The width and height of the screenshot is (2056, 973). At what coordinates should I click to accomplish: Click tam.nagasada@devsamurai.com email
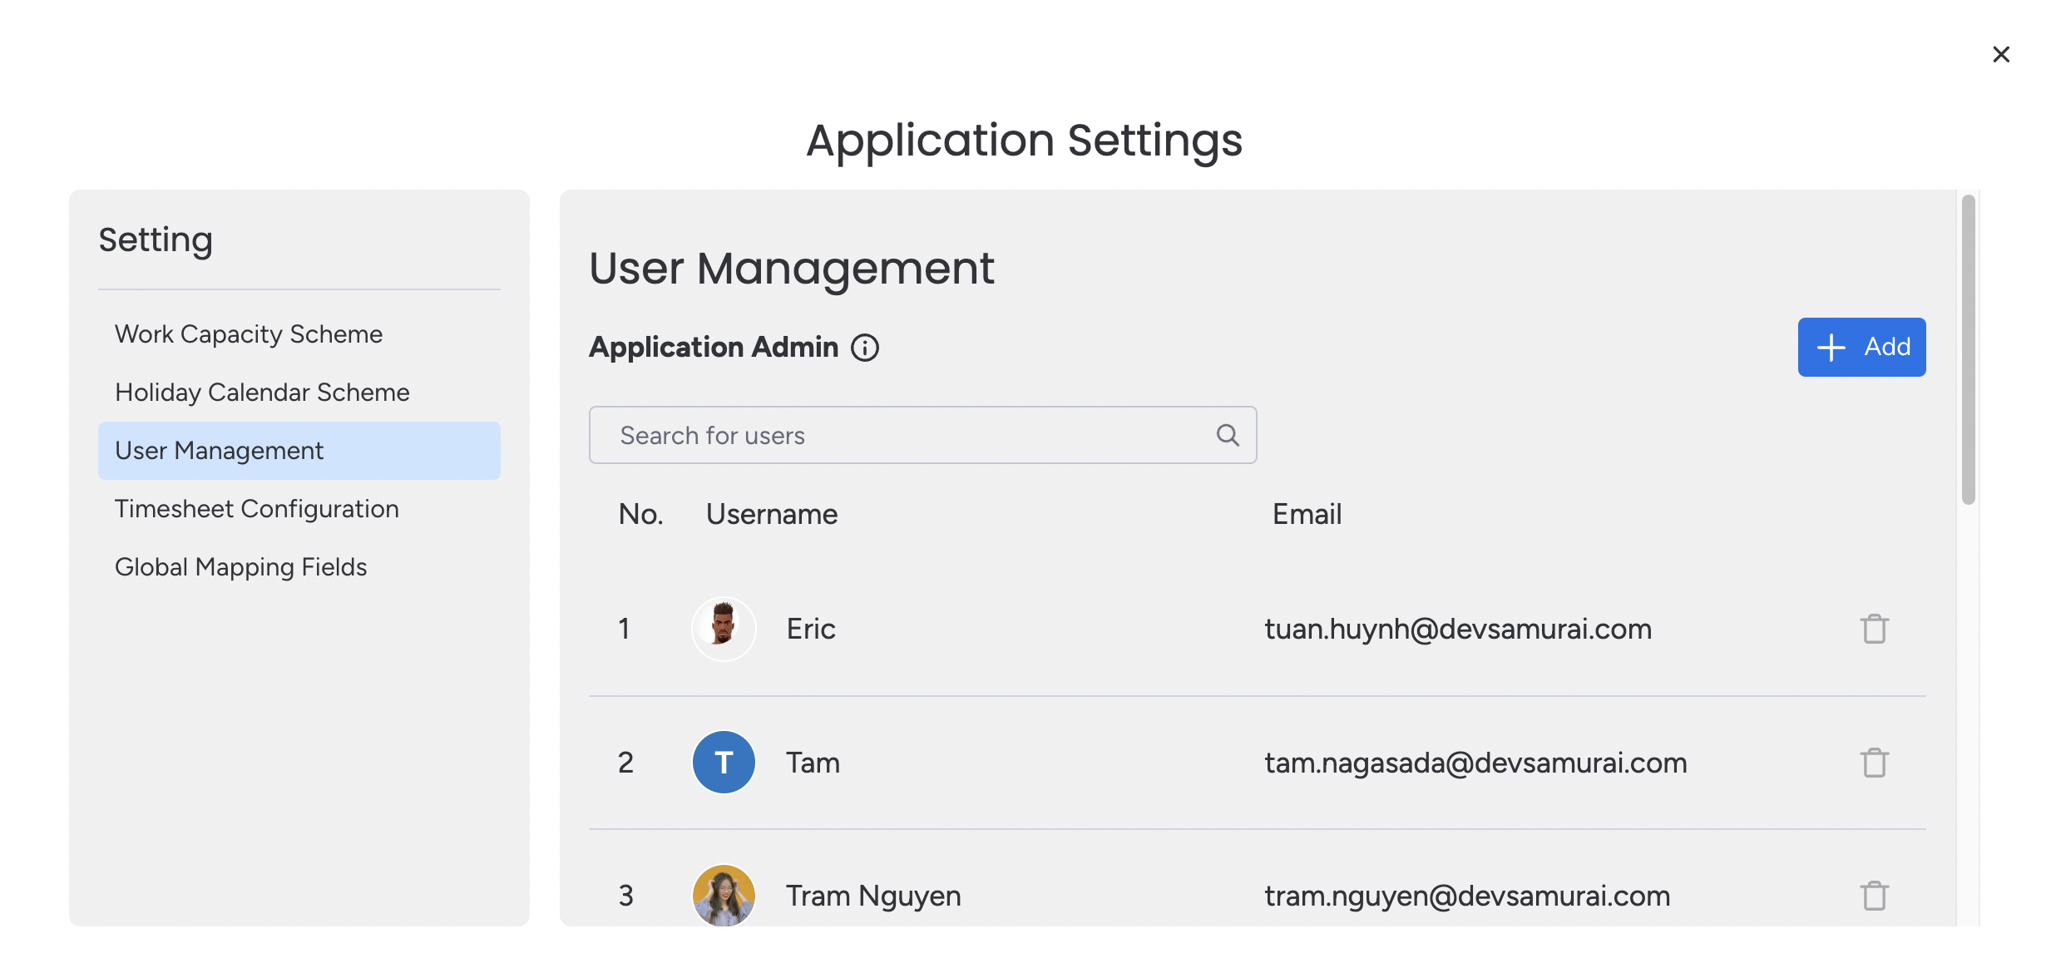tap(1475, 761)
